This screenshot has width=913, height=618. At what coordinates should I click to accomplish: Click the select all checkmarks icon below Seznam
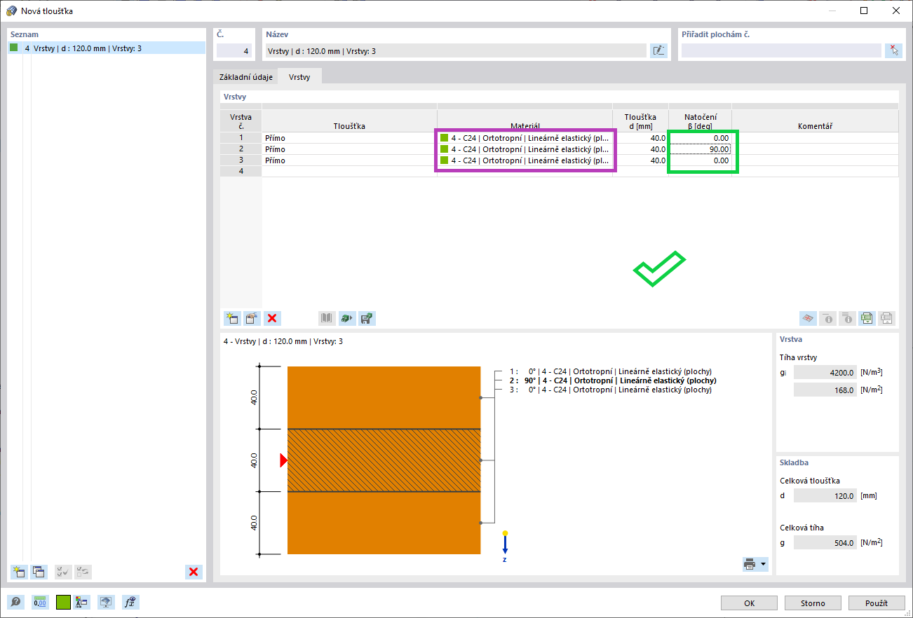63,572
